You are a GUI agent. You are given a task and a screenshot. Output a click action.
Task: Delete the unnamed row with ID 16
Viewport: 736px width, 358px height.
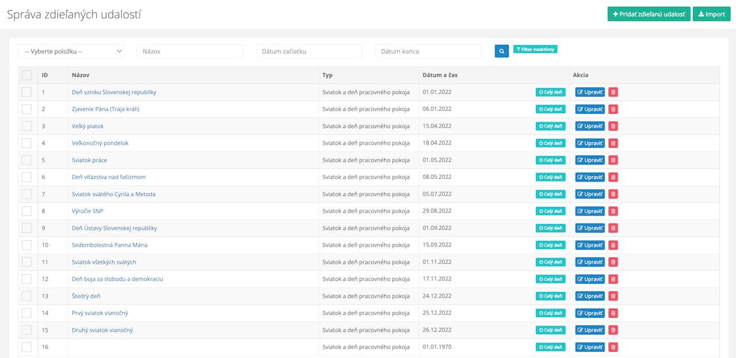(x=613, y=347)
